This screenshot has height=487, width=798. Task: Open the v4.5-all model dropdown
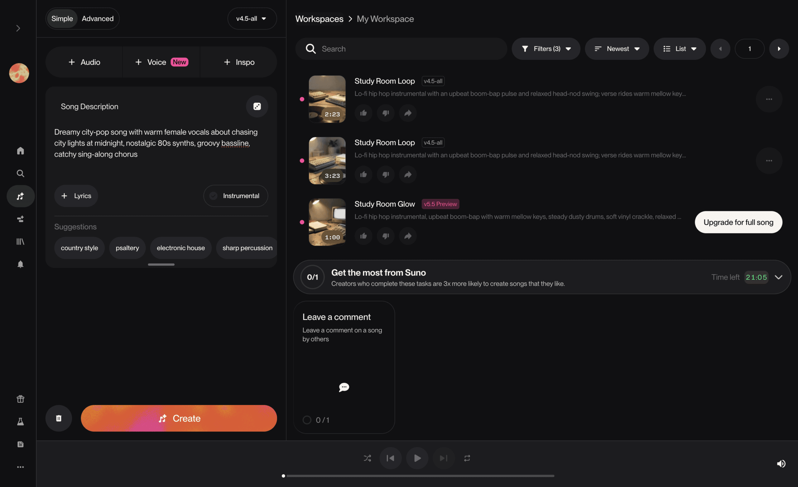click(x=252, y=18)
